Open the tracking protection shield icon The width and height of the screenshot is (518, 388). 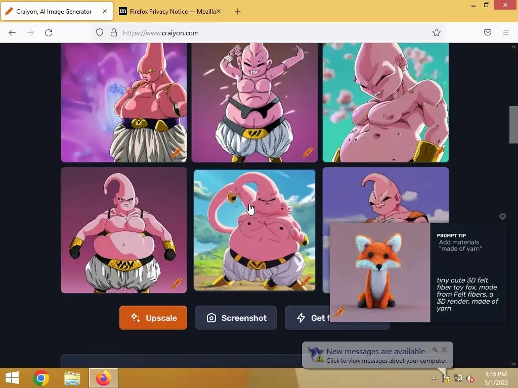[x=100, y=33]
